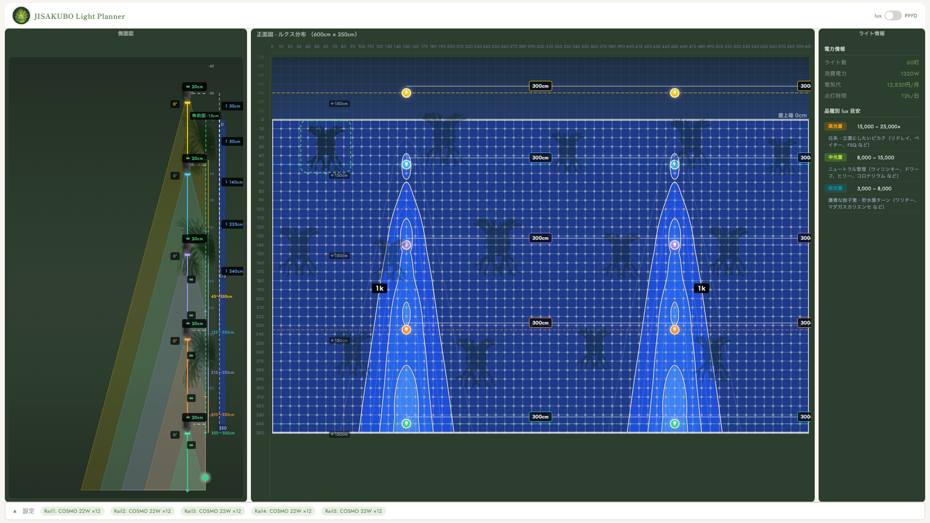930x523 pixels.
Task: Toggle the ∞ beam icon under the purple lamp
Action: 191,279
